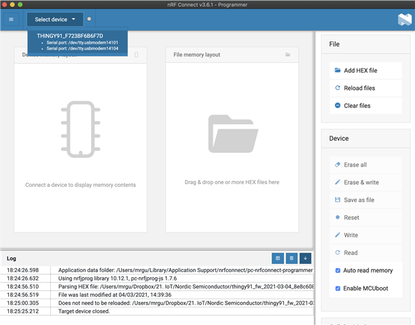Click Clear files button
This screenshot has width=415, height=325.
[366, 106]
